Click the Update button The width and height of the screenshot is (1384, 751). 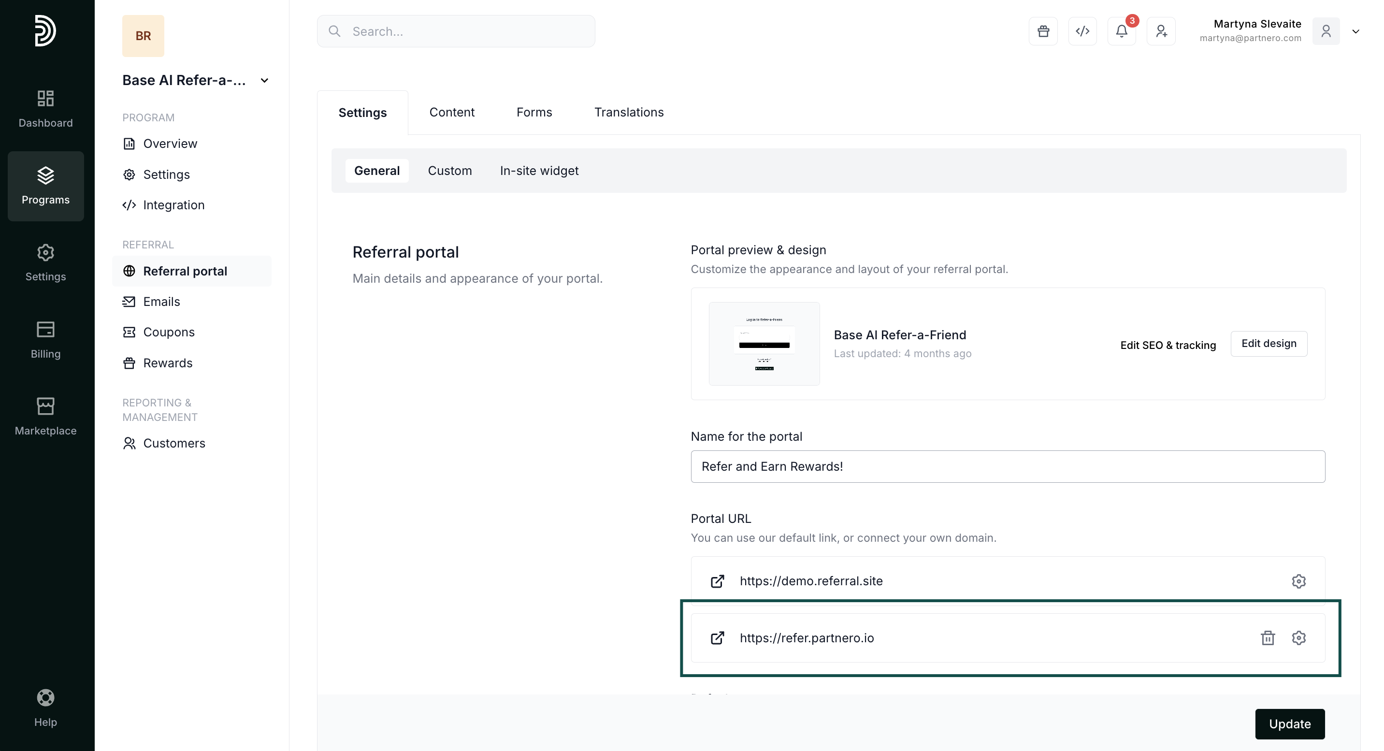(1289, 723)
